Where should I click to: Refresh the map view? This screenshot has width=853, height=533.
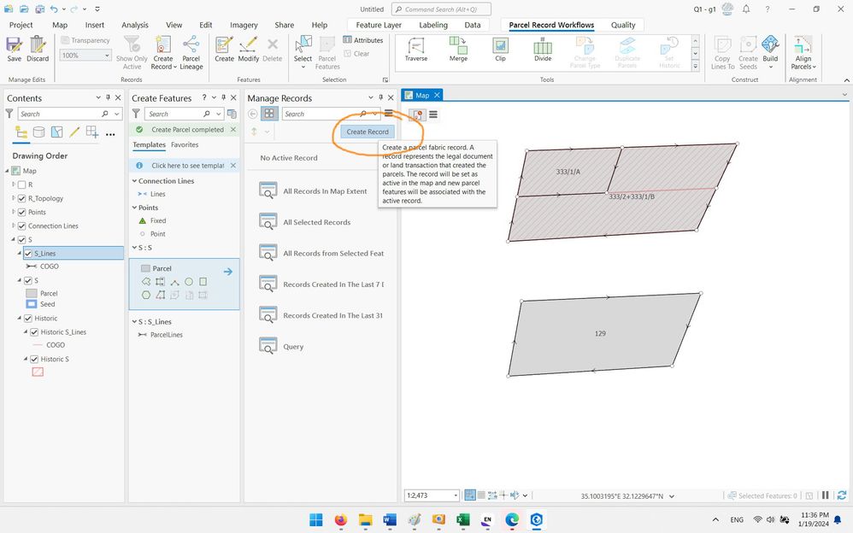pos(842,495)
